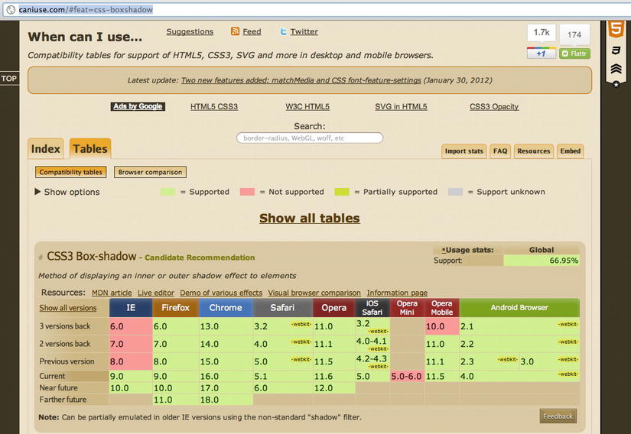Image resolution: width=631 pixels, height=434 pixels.
Task: Switch to the Index tab
Action: (45, 149)
